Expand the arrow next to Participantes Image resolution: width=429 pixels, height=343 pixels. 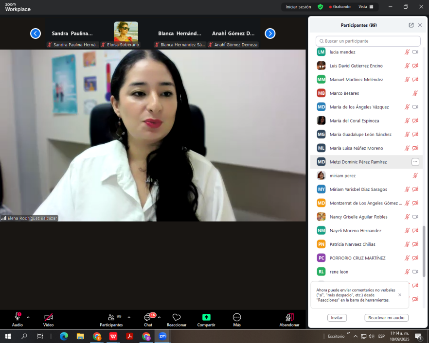(x=129, y=317)
